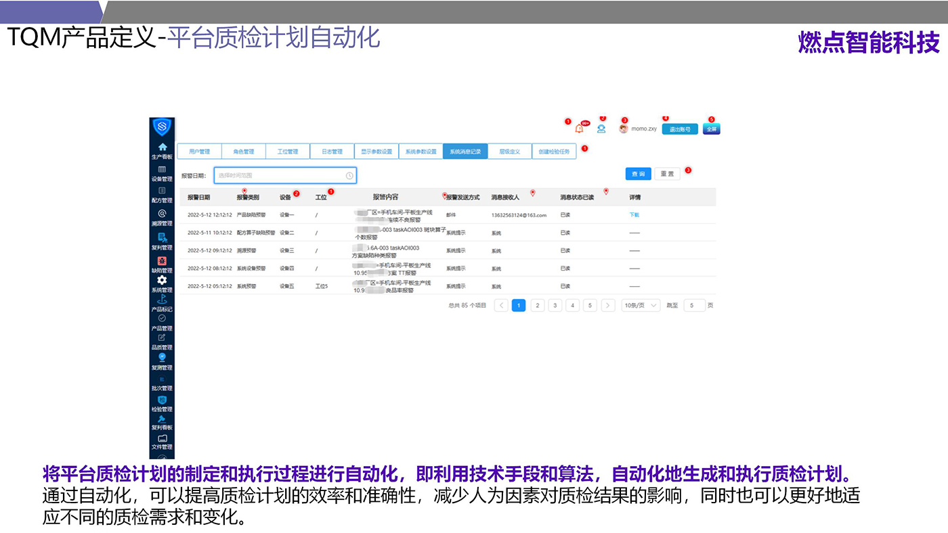Select 设备管理 in the sidebar
The width and height of the screenshot is (948, 533).
[162, 170]
